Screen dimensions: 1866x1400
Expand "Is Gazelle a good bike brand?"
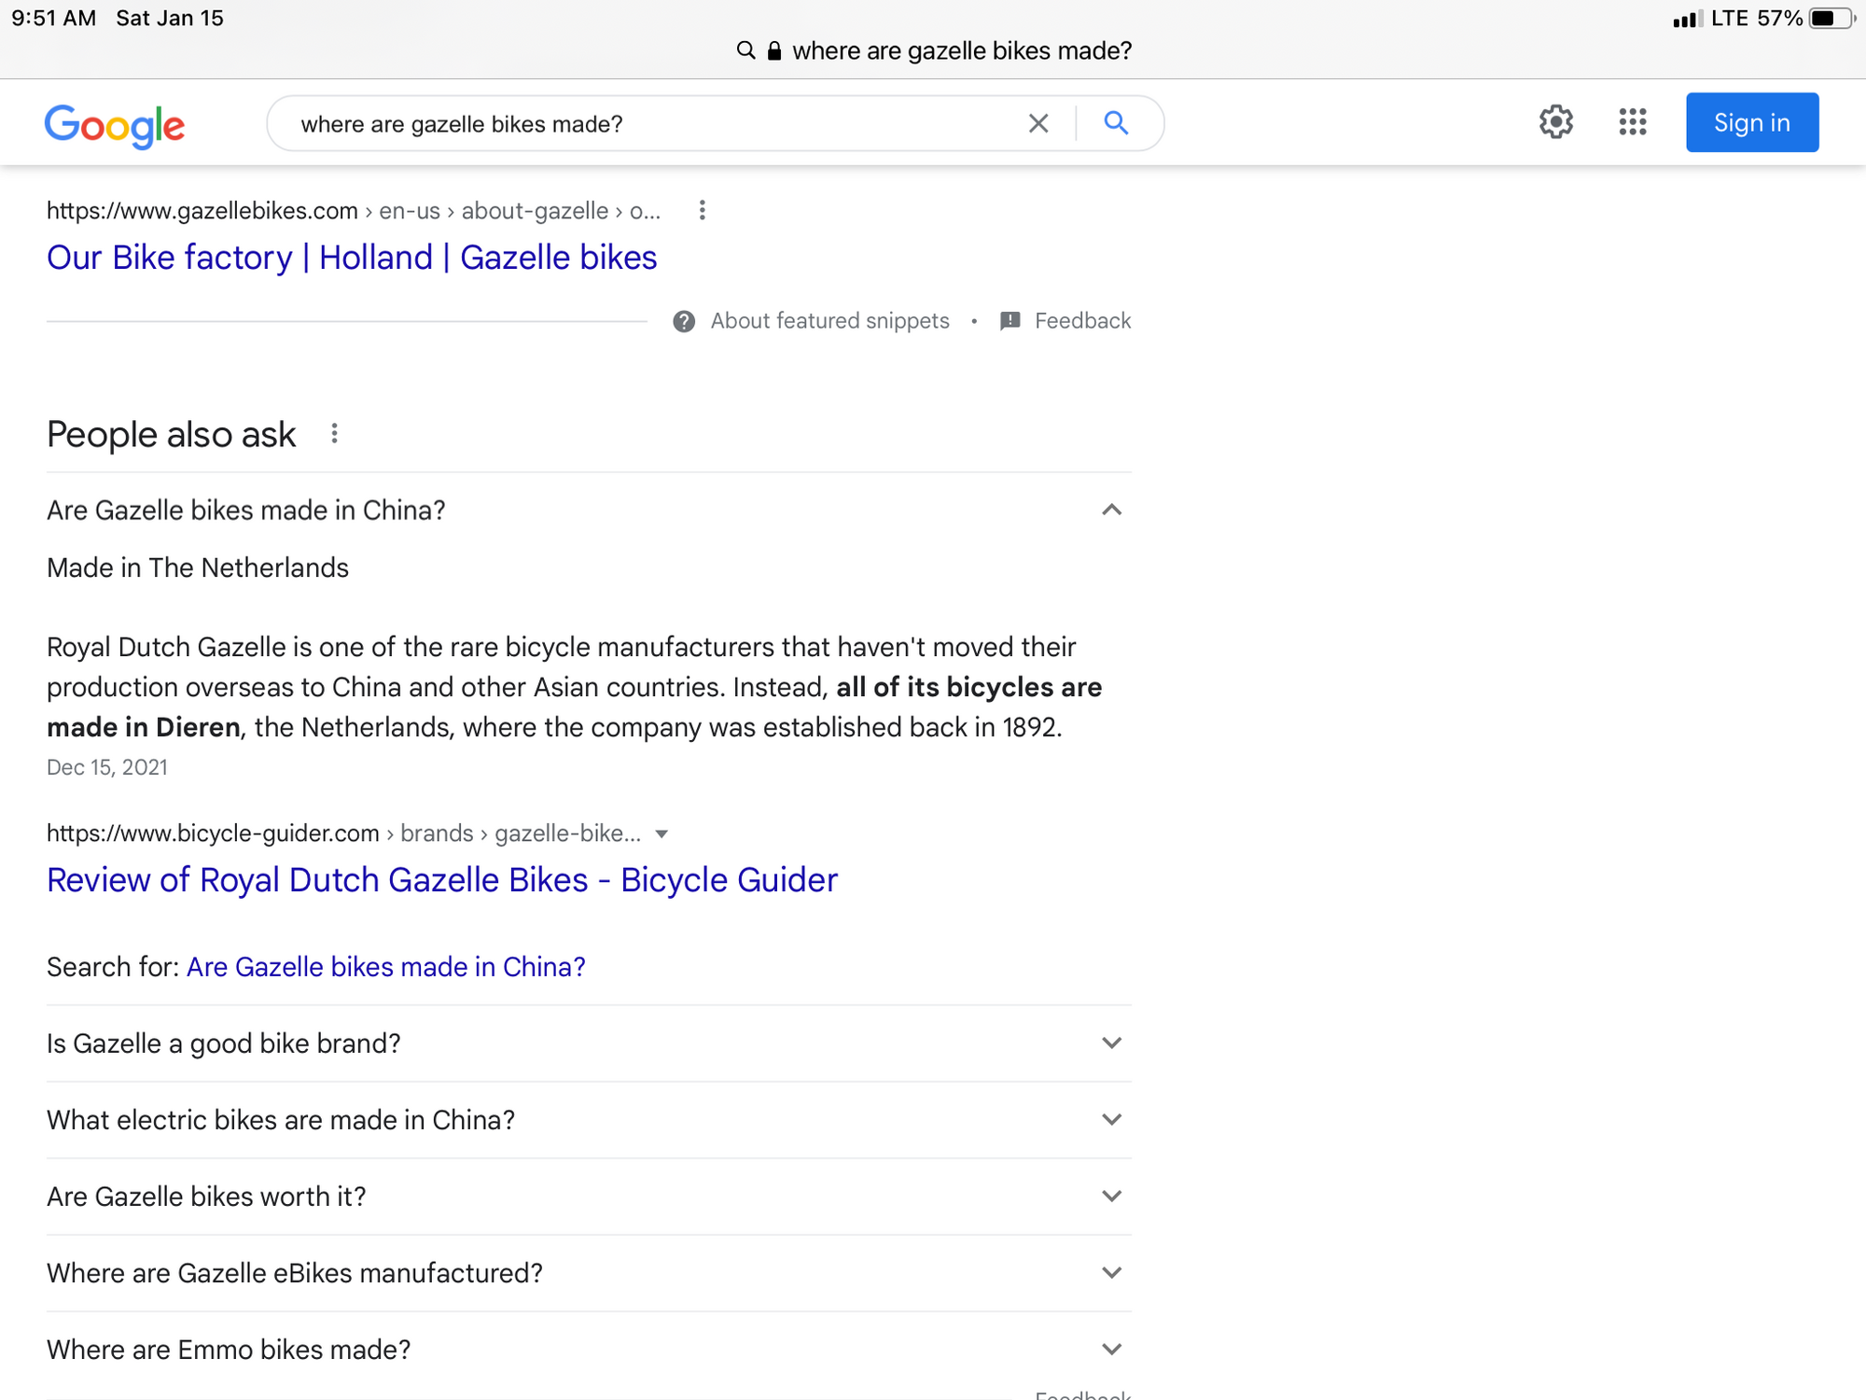click(x=1111, y=1043)
